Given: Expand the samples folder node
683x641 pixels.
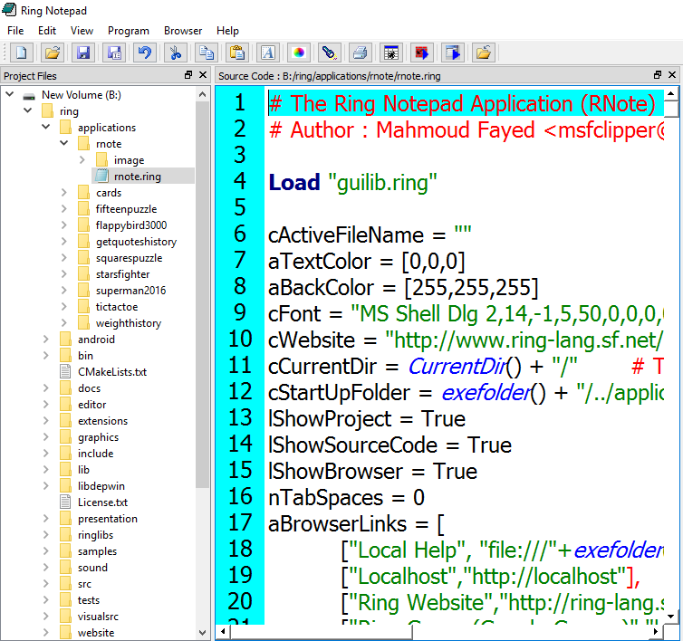Looking at the screenshot, I should (x=45, y=551).
